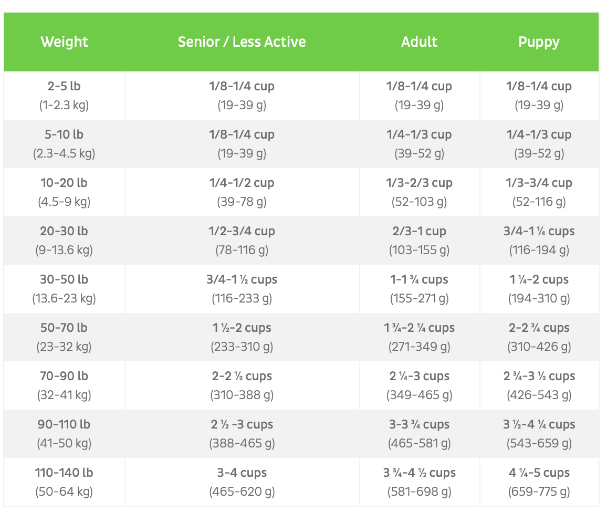
Task: Click the 90-110 lb weight cell
Action: point(64,434)
